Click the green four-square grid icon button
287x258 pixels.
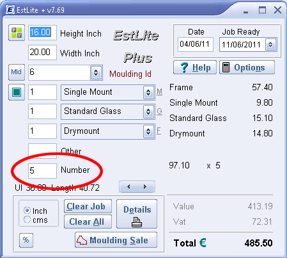(x=17, y=33)
